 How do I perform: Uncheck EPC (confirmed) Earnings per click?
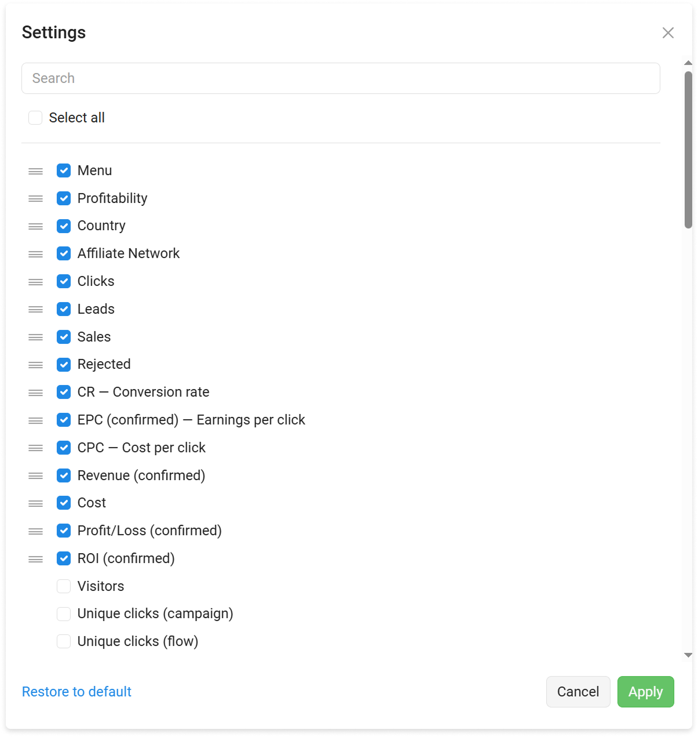pos(64,420)
